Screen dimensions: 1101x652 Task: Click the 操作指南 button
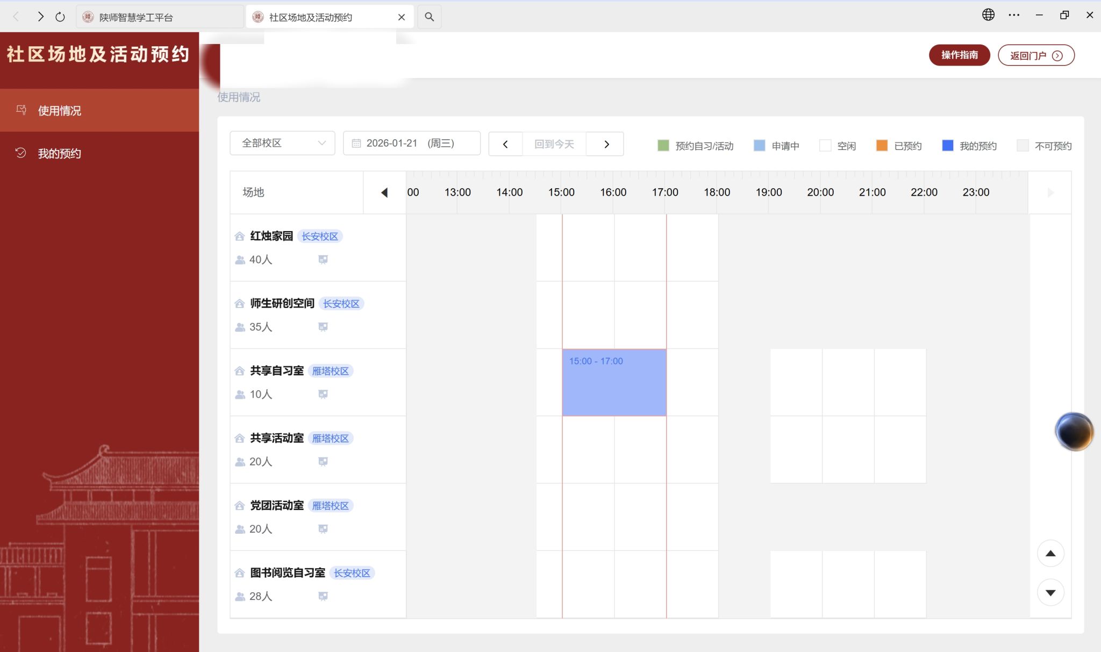[x=959, y=55]
